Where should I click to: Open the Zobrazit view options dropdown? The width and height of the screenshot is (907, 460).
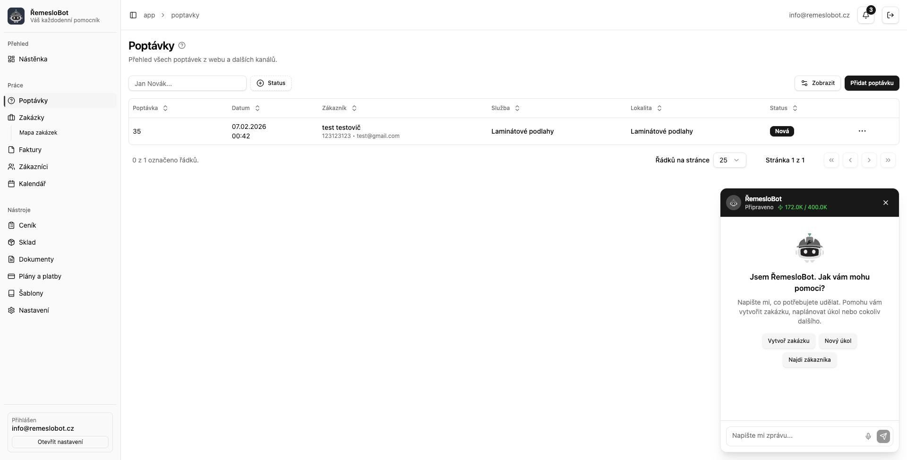817,83
